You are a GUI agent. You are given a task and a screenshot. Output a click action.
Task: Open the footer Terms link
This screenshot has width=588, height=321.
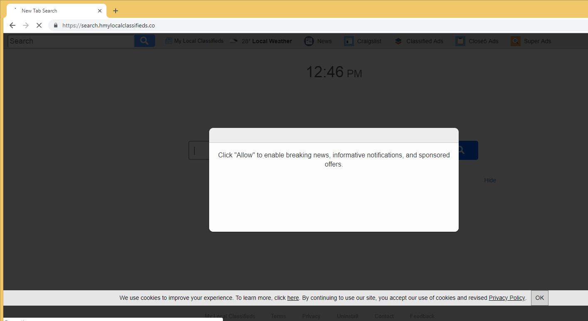click(x=278, y=316)
